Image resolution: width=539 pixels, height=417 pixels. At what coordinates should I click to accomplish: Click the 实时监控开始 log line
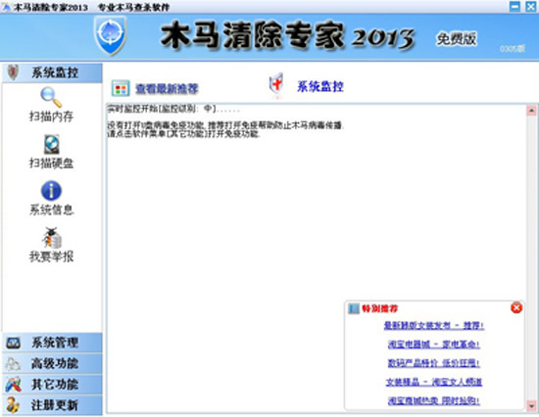(x=173, y=109)
